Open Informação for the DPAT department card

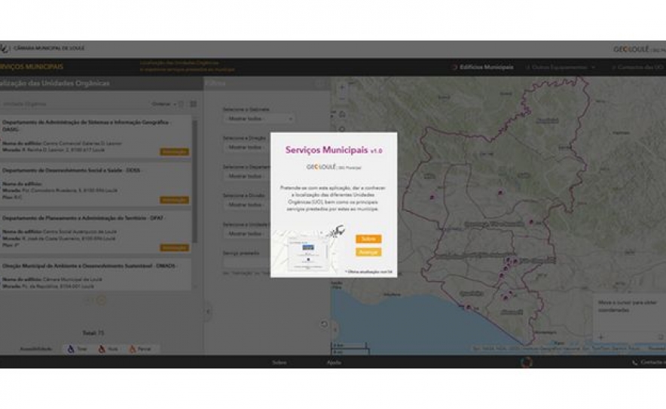pos(175,247)
